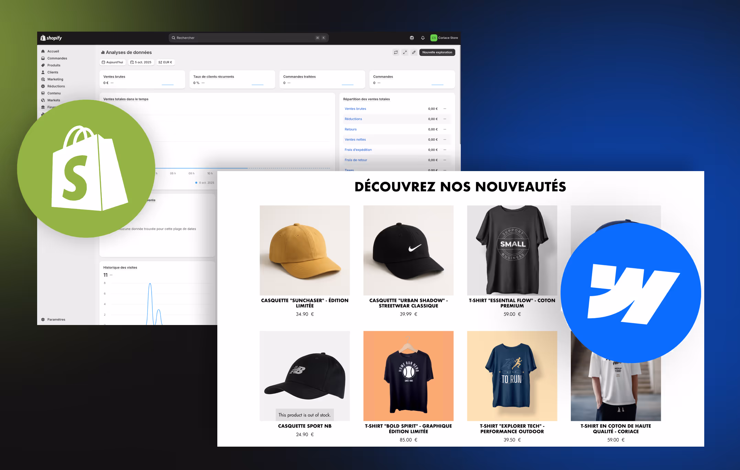Open the 5 oct. 2025 comparison picker

[141, 62]
